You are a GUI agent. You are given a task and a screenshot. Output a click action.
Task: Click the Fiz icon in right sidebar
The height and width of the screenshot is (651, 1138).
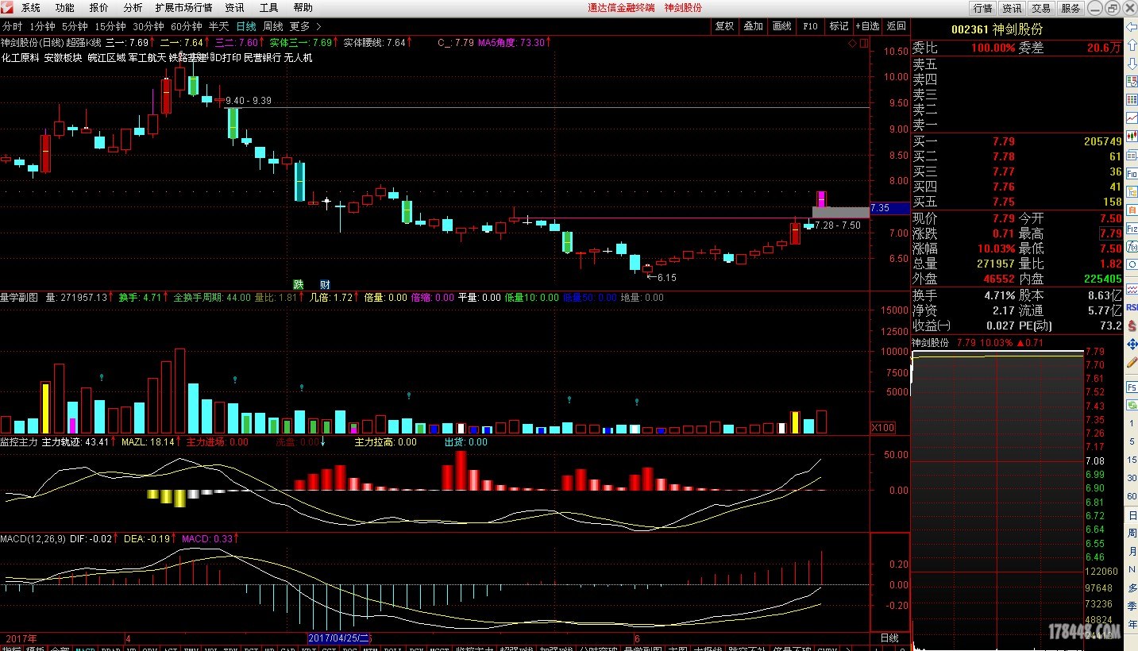click(x=1131, y=229)
